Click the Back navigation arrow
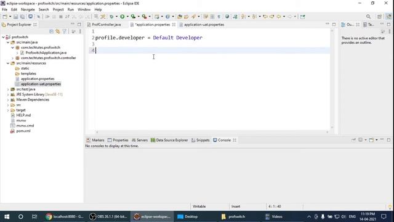This screenshot has height=222, width=394. pos(279,17)
